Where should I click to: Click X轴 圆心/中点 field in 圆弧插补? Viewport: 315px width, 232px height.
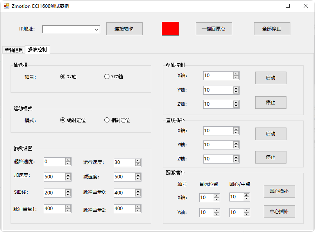(x=237, y=197)
